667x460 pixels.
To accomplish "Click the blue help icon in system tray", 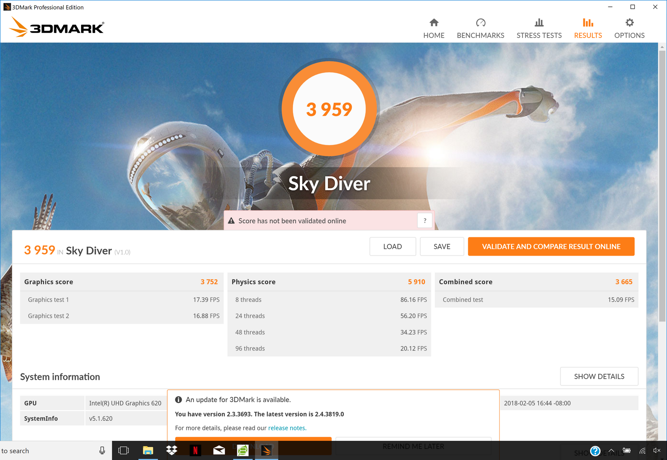I will pyautogui.click(x=595, y=451).
